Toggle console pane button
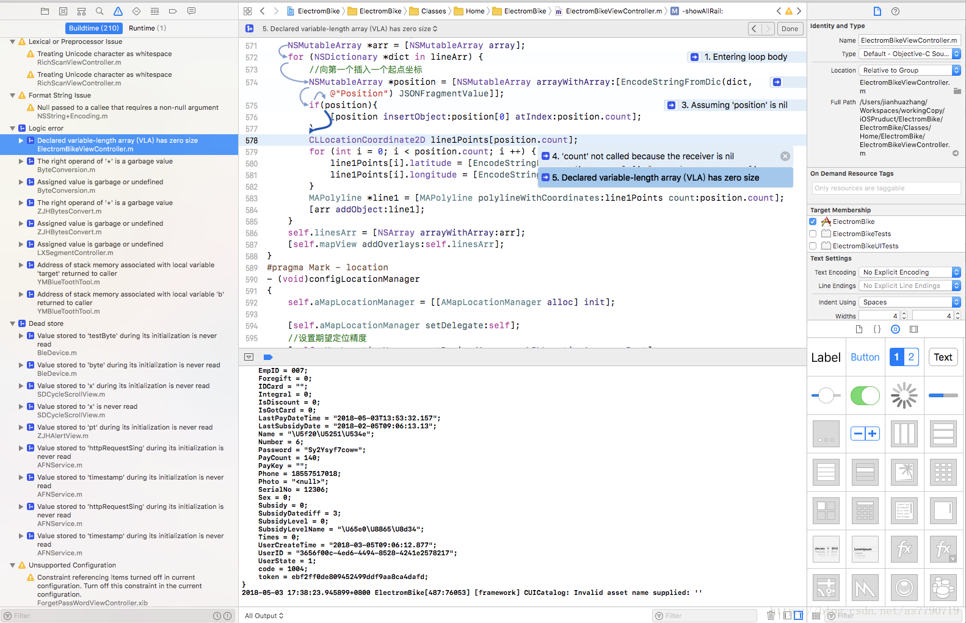 click(798, 615)
